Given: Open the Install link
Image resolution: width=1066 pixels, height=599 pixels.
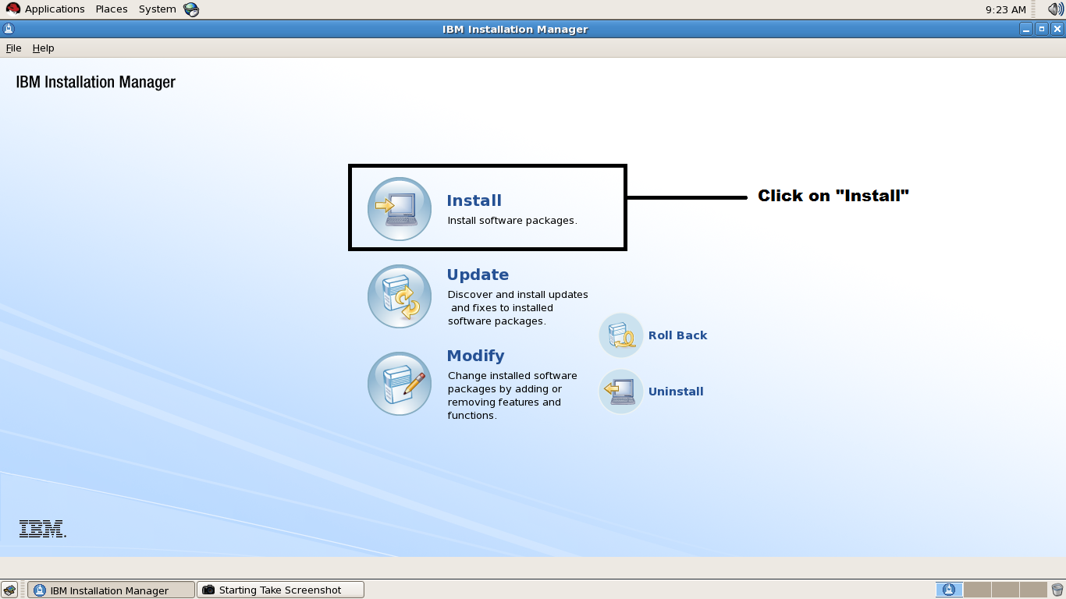Looking at the screenshot, I should tap(474, 200).
